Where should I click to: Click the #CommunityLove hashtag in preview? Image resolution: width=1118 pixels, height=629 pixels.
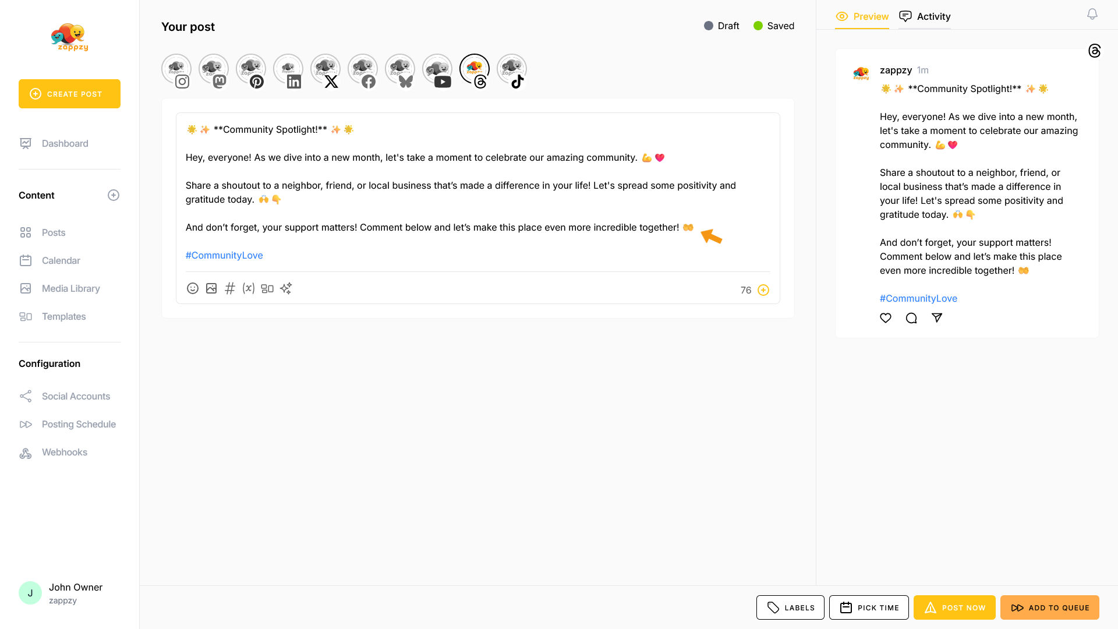point(918,298)
